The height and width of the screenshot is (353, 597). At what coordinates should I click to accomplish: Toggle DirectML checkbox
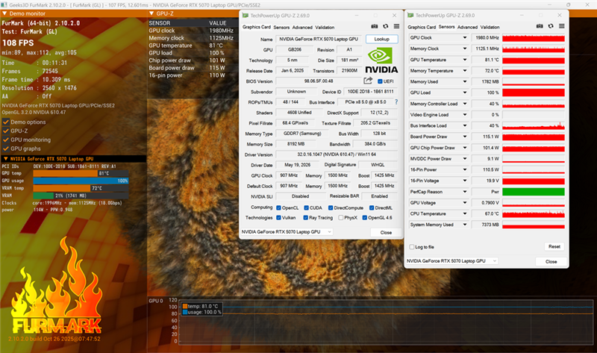pyautogui.click(x=372, y=208)
